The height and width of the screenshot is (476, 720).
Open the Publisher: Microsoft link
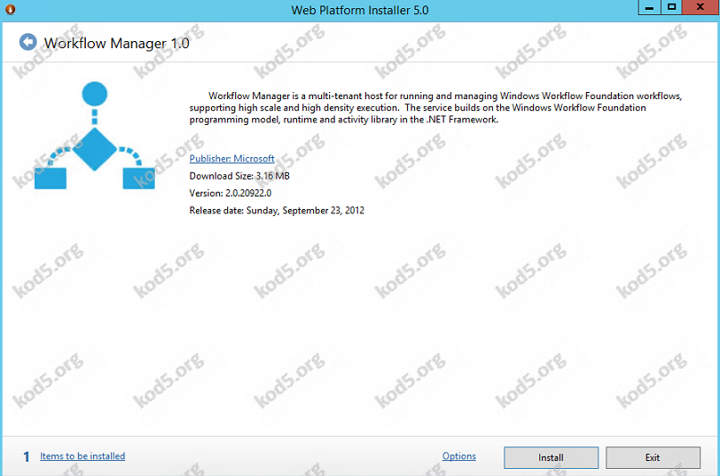(232, 158)
